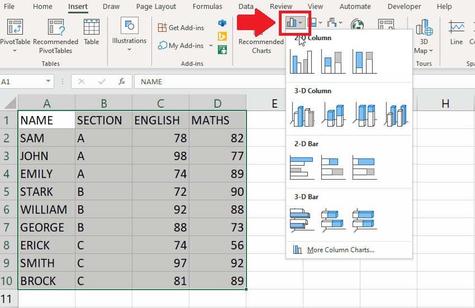
Task: Click into the formula bar showing NAME
Action: tap(209, 81)
